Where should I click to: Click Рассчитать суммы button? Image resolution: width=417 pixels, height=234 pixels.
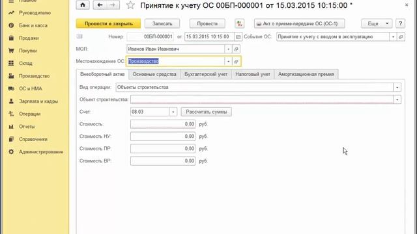206,112
